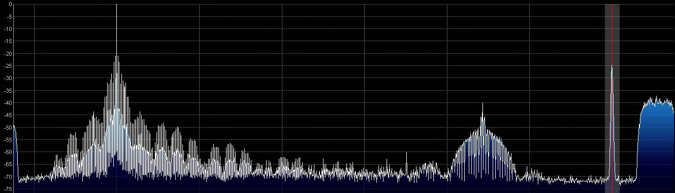Click the -75 dB scale label
Screen dimensions: 675x193
(9, 189)
